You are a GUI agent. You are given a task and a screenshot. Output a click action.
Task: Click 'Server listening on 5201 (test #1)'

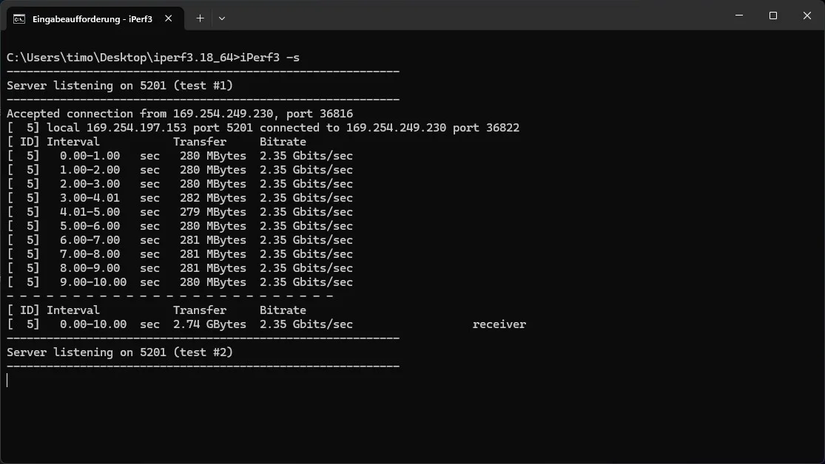(x=120, y=86)
